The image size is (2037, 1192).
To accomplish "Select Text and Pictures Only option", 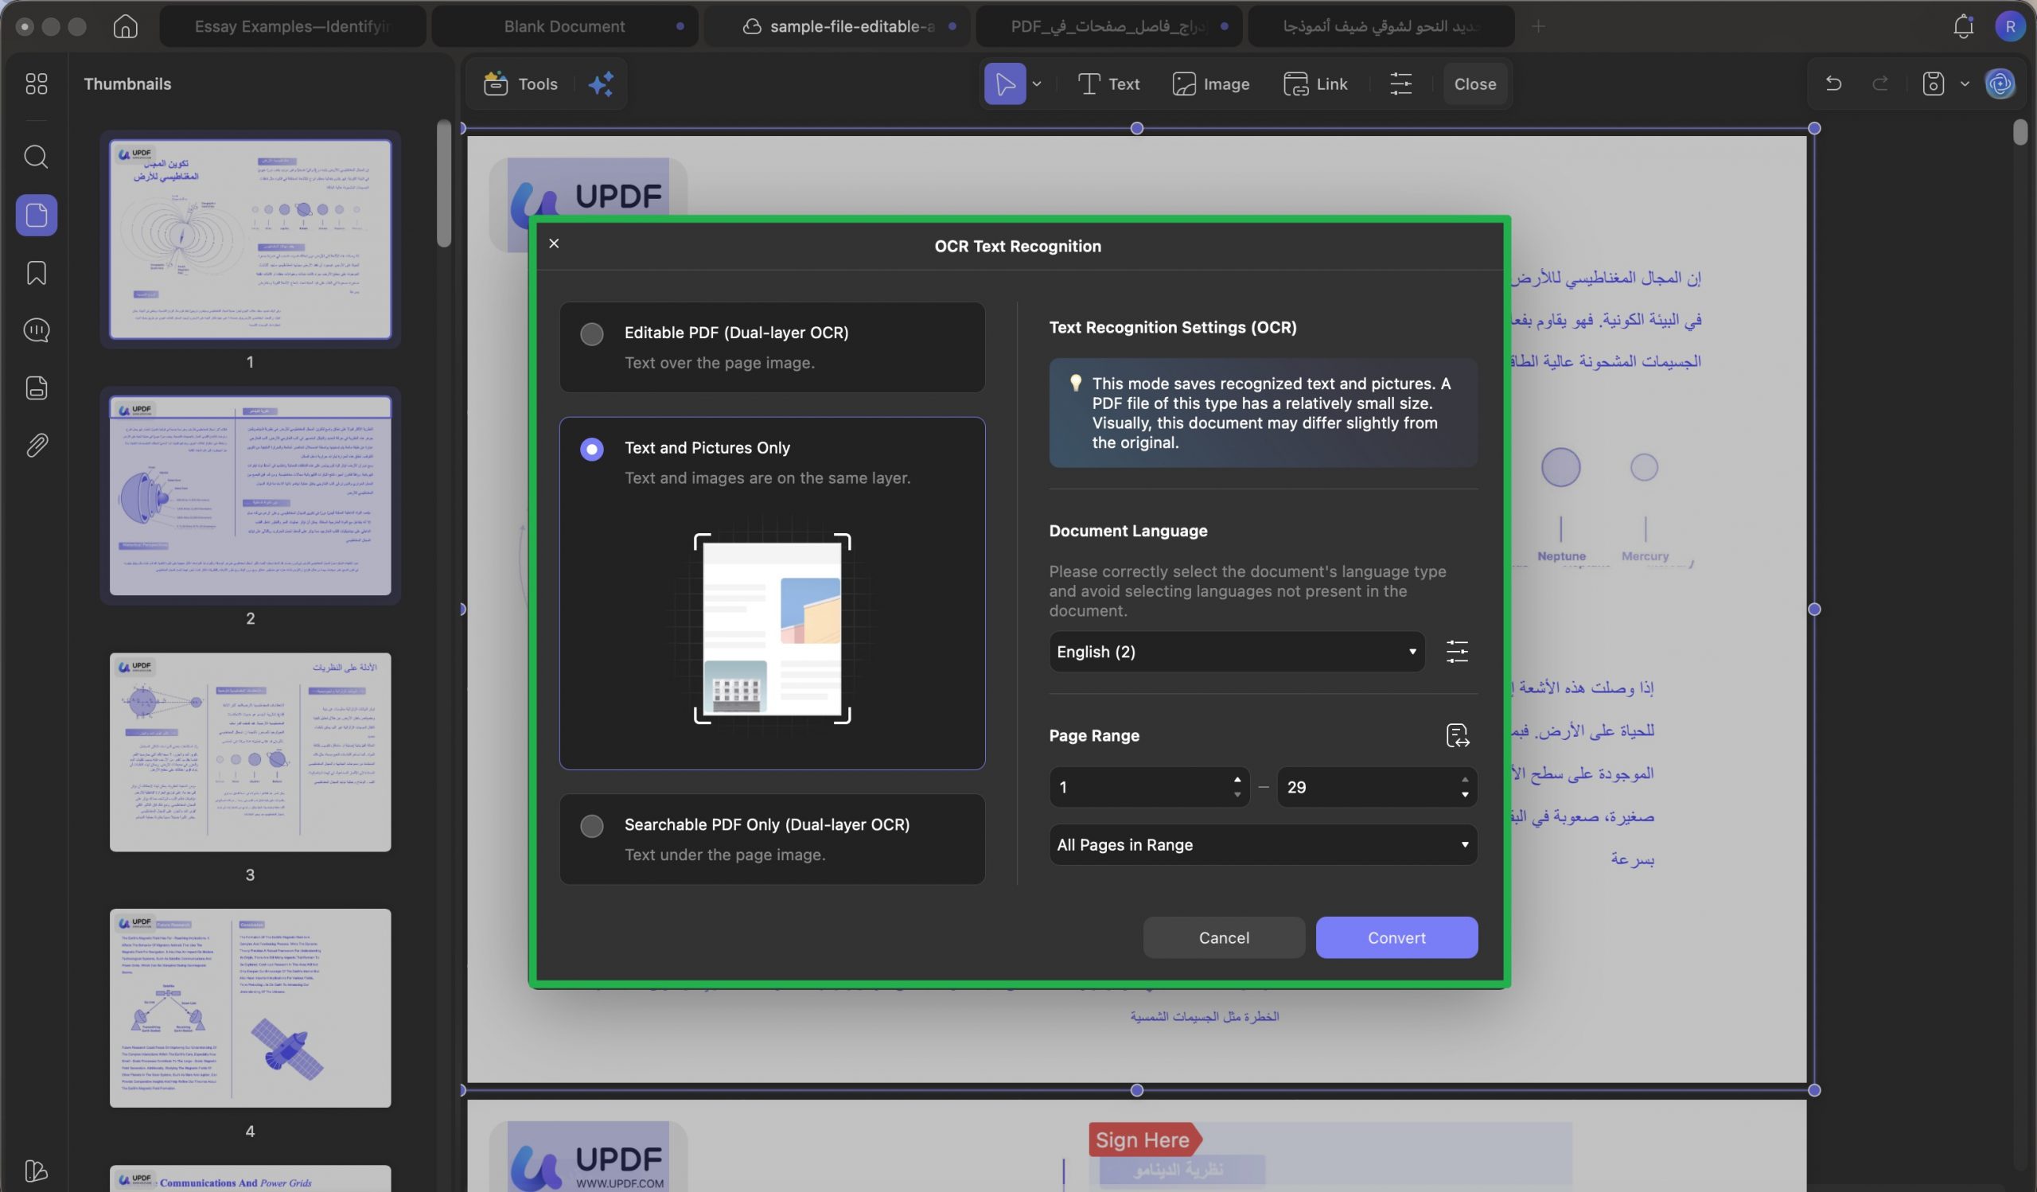I will (x=772, y=593).
